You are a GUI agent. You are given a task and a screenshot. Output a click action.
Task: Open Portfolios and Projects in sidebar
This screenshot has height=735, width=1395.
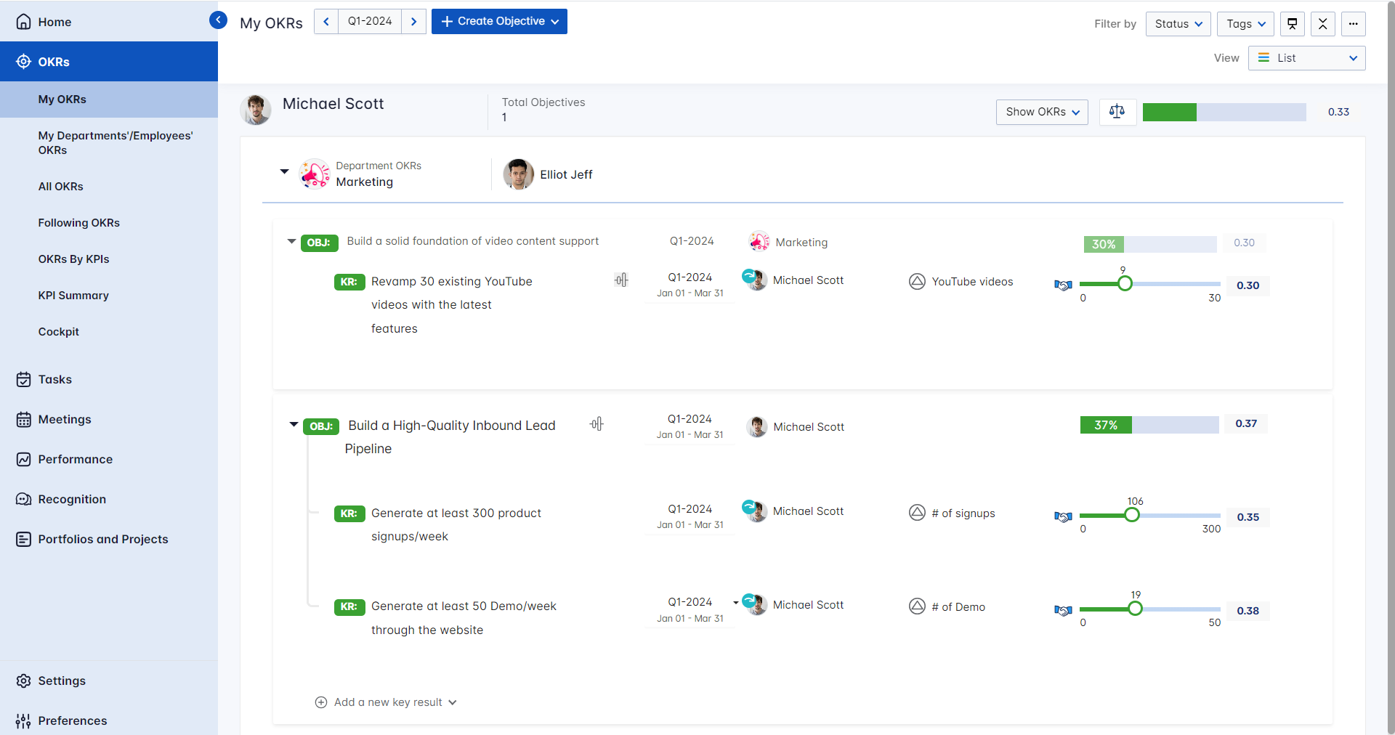[x=109, y=539]
